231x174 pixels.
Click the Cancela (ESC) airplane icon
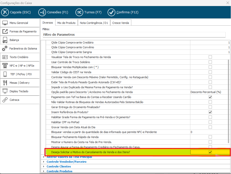tap(5, 12)
